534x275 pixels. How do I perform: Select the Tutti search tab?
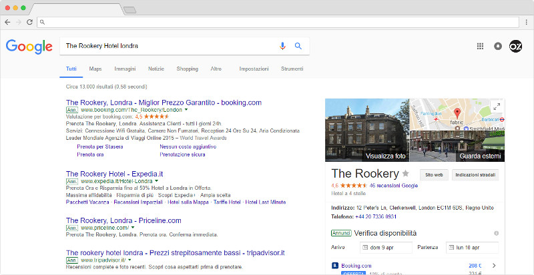[71, 69]
